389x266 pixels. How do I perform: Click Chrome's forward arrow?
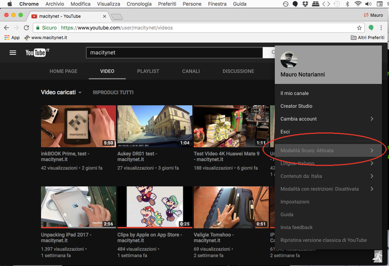point(16,28)
